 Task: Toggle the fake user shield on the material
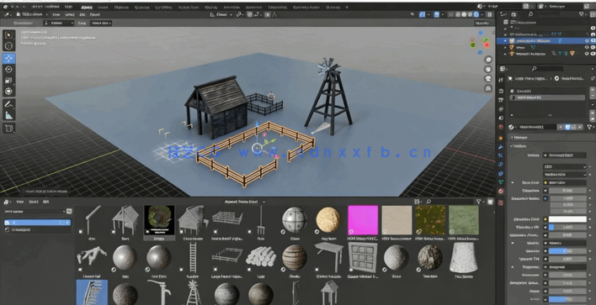click(567, 127)
